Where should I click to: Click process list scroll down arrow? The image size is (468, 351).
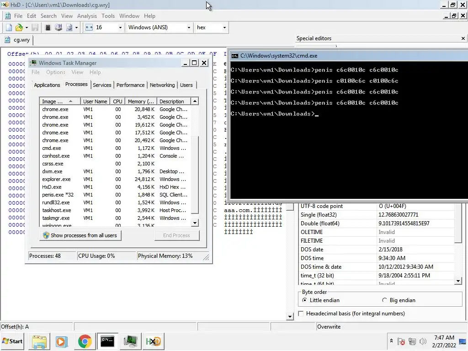[x=195, y=223]
